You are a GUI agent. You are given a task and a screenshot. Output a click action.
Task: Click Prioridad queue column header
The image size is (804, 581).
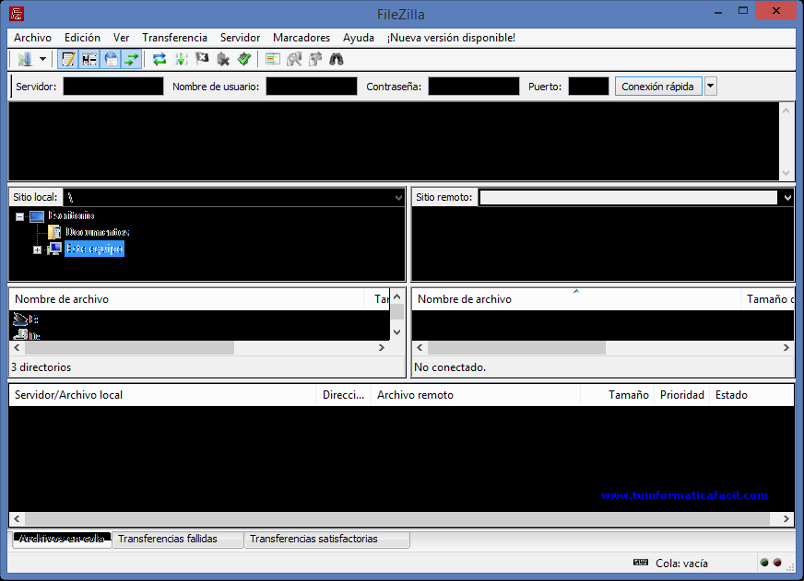coord(682,395)
